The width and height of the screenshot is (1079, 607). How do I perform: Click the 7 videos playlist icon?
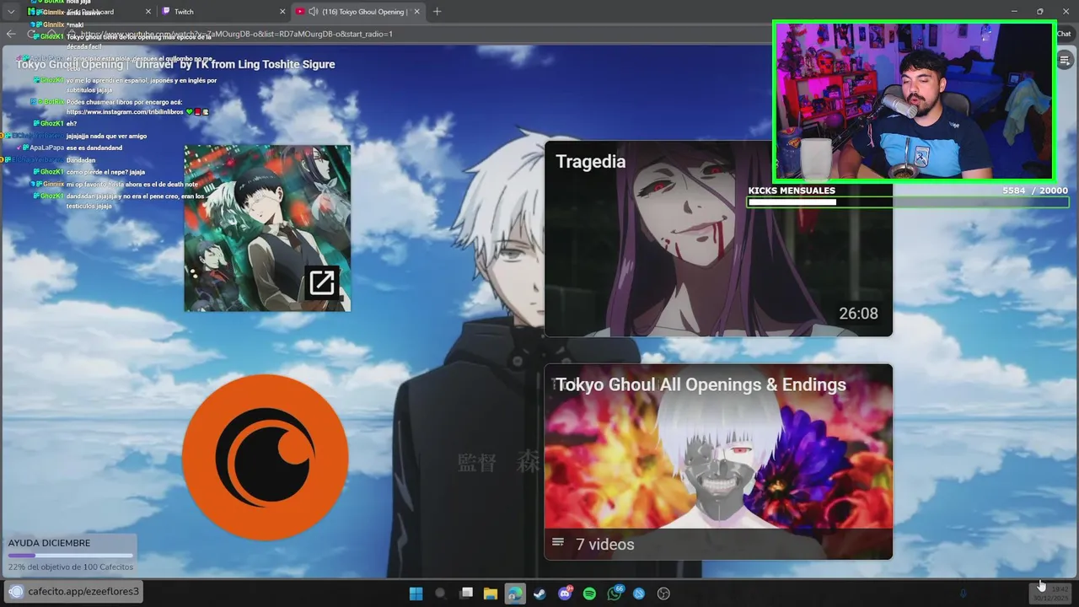[557, 543]
